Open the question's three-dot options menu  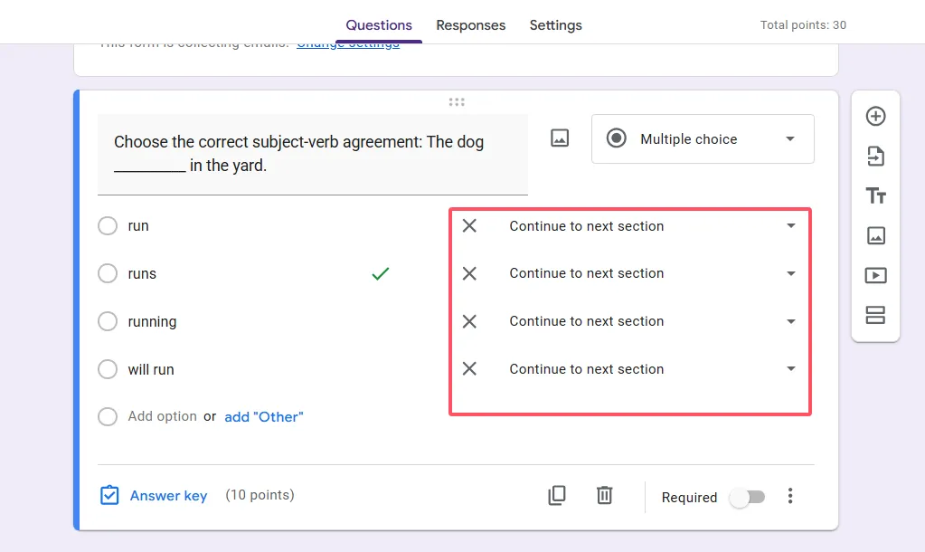(790, 496)
